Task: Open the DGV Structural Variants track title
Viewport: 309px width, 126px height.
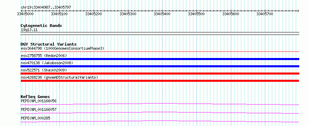Action: (x=49, y=44)
